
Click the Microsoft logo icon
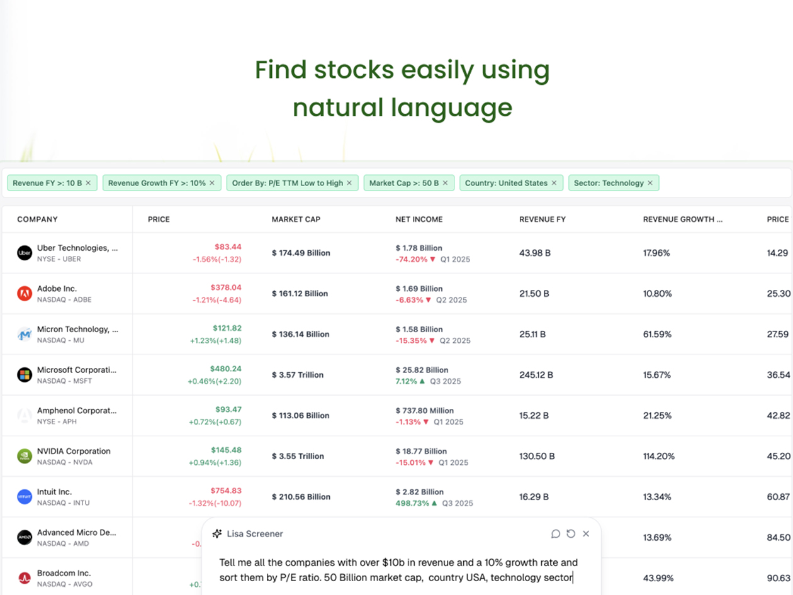pos(25,375)
